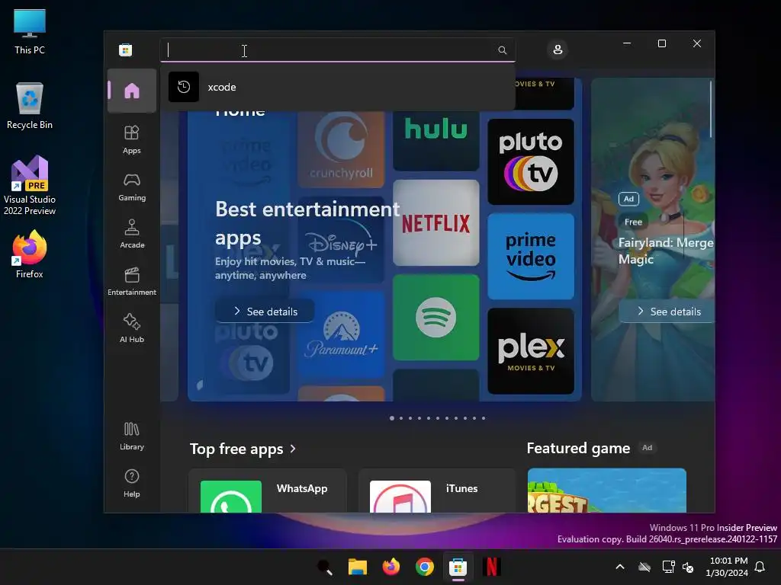
Task: Select the last carousel page dot
Action: point(483,418)
